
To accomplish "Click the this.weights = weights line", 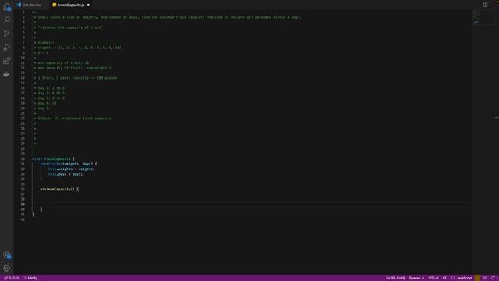I will click(x=71, y=169).
